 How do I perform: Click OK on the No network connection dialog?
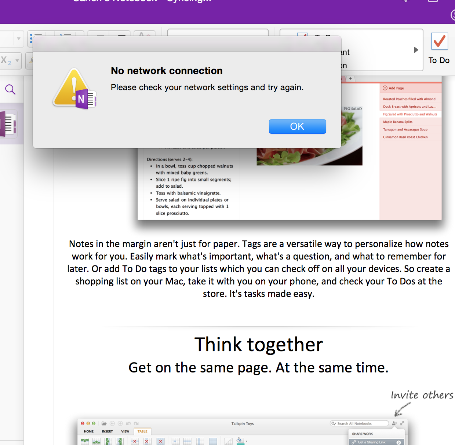[297, 126]
